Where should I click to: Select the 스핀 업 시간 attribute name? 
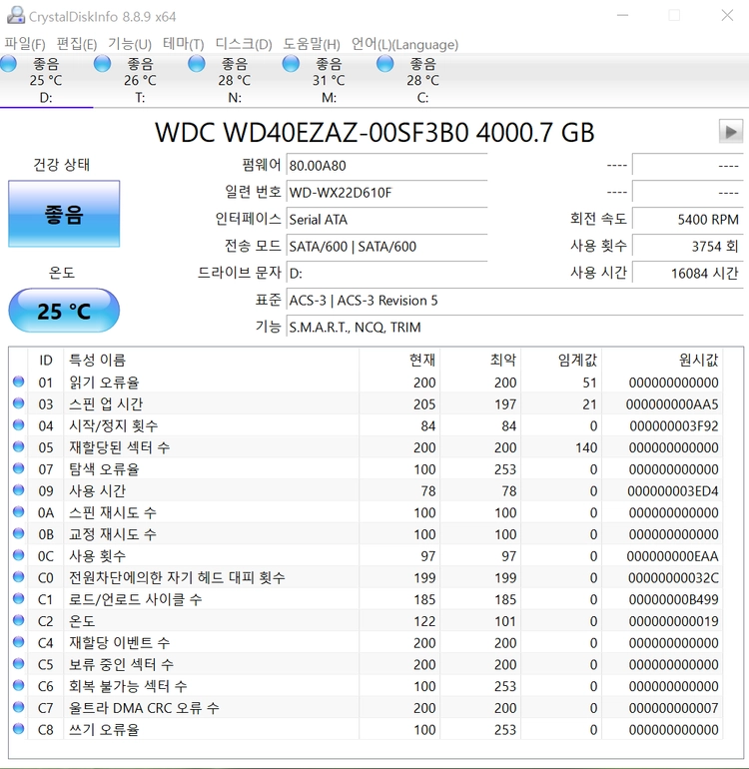point(106,404)
